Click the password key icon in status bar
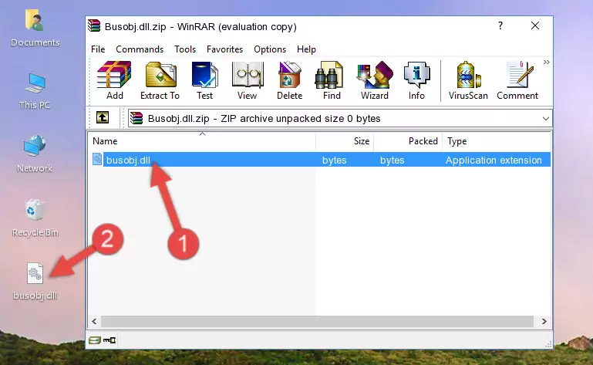The image size is (593, 365). [x=110, y=340]
